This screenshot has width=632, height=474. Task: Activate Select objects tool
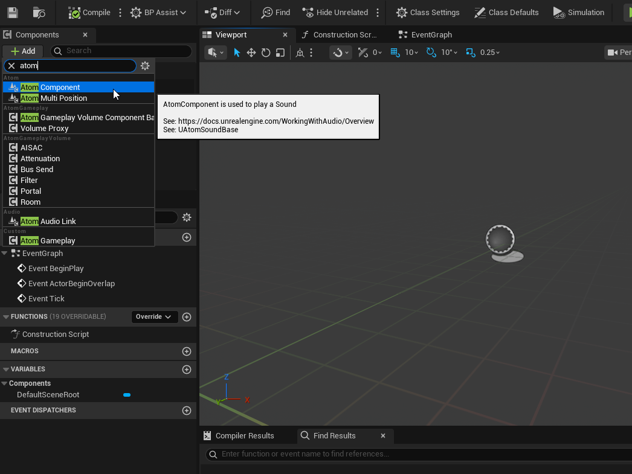coord(237,53)
